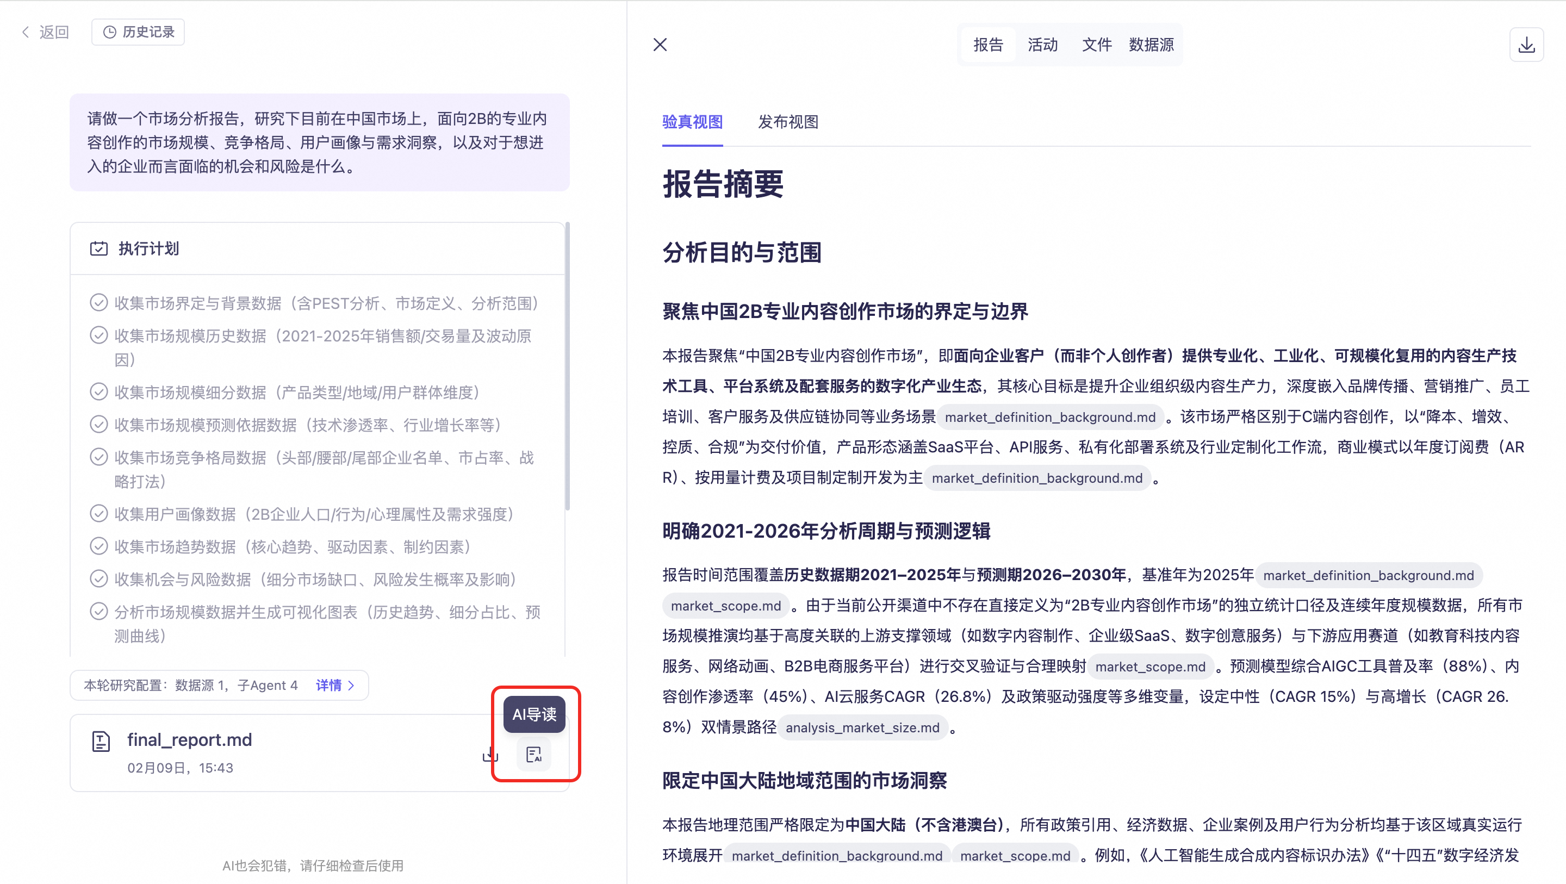Click the final_report.md document icon

[x=101, y=741]
